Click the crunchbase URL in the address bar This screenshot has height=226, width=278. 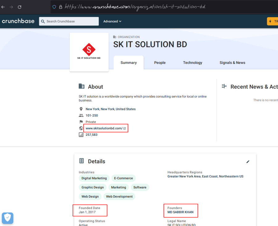click(135, 7)
